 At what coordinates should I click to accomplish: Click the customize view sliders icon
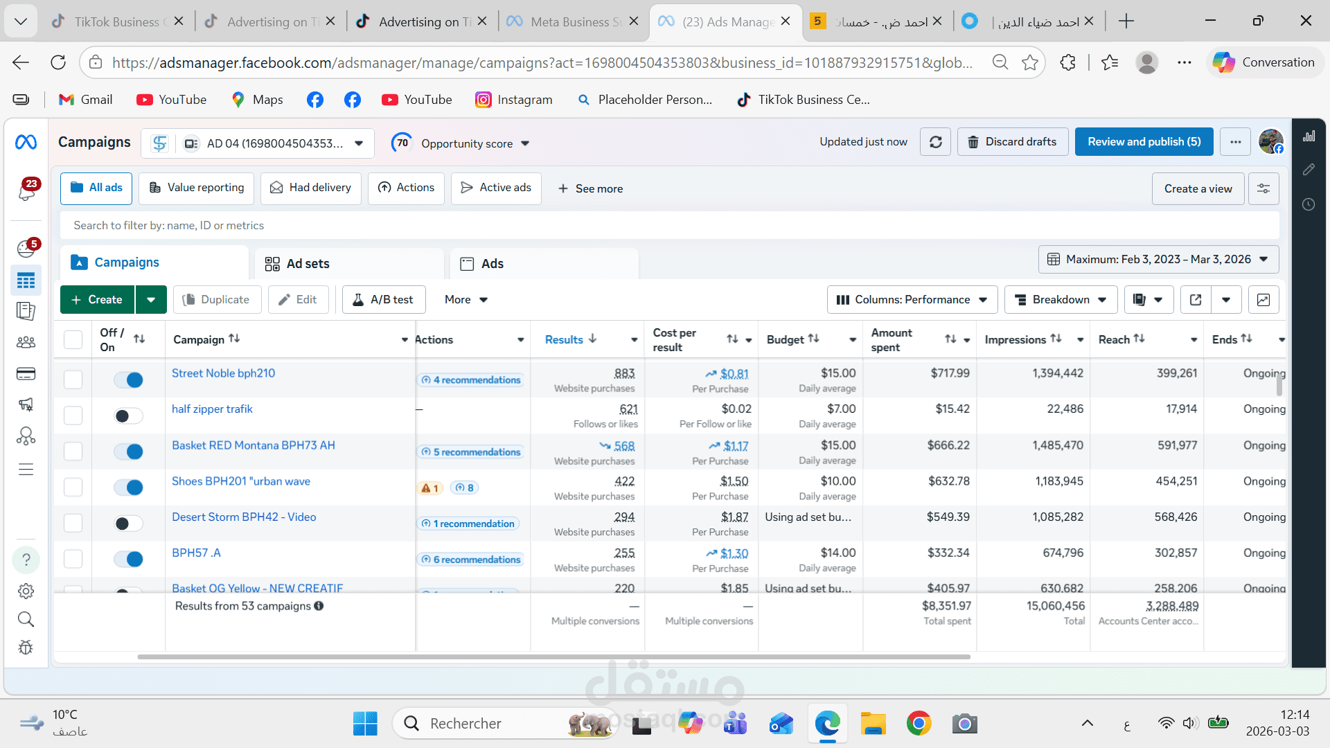point(1263,188)
